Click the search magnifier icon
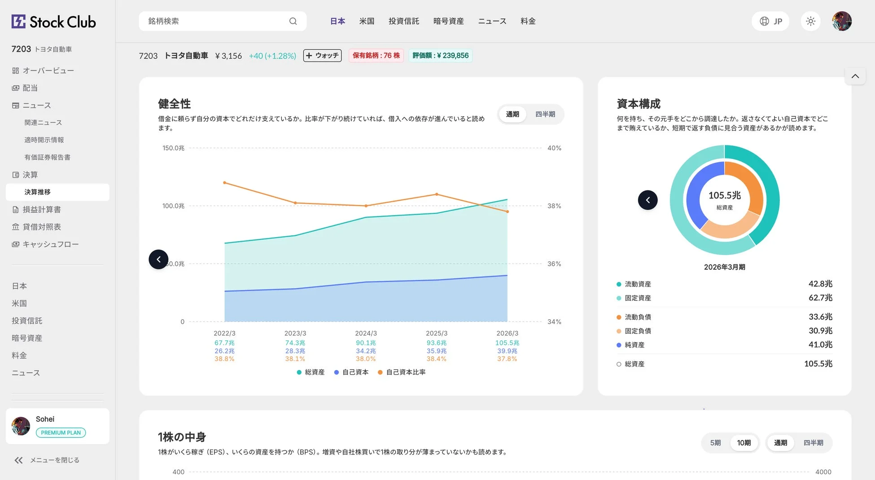Viewport: 875px width, 480px height. click(x=293, y=21)
